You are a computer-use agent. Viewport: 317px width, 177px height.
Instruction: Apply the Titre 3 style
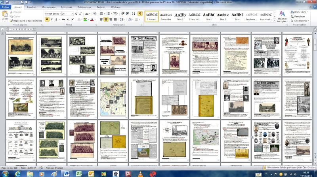click(223, 17)
